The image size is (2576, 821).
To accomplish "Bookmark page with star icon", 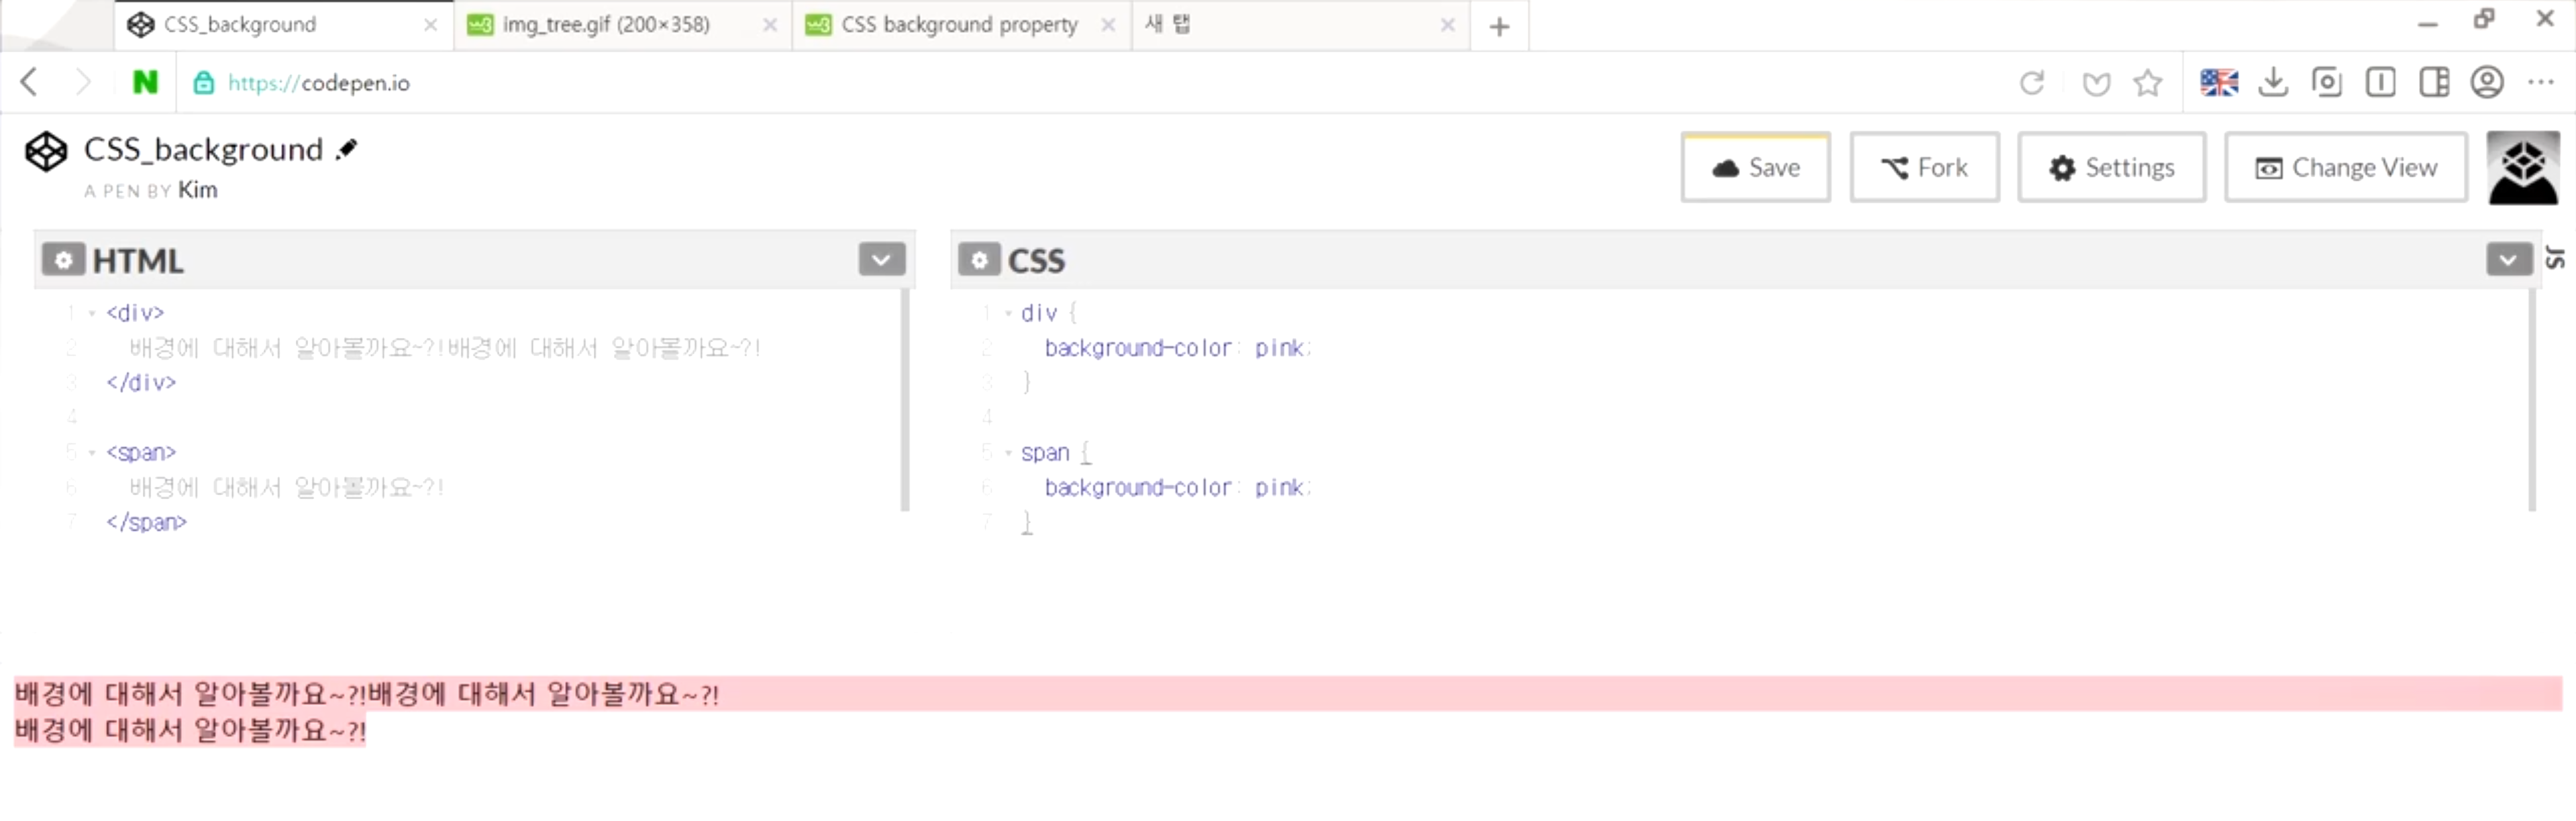I will [x=2147, y=82].
